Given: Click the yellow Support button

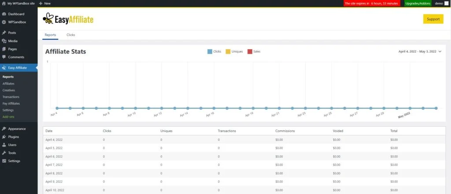Looking at the screenshot, I should click(433, 19).
